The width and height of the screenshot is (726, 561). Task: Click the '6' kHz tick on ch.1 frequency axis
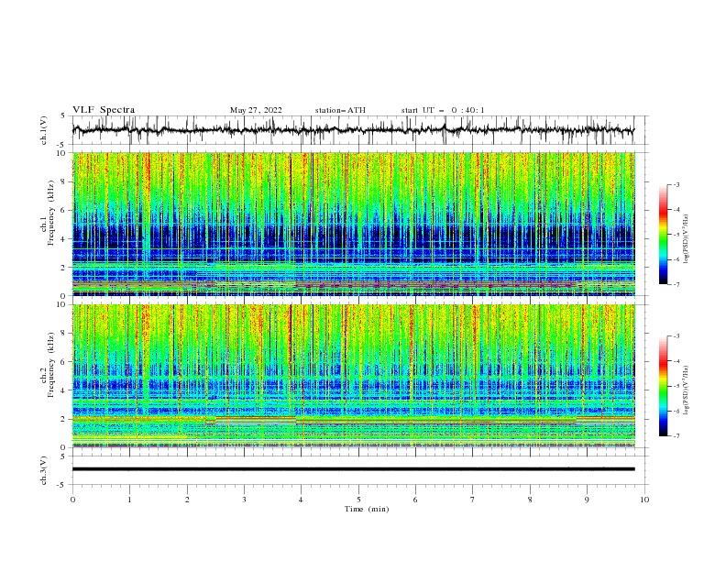[x=64, y=210]
